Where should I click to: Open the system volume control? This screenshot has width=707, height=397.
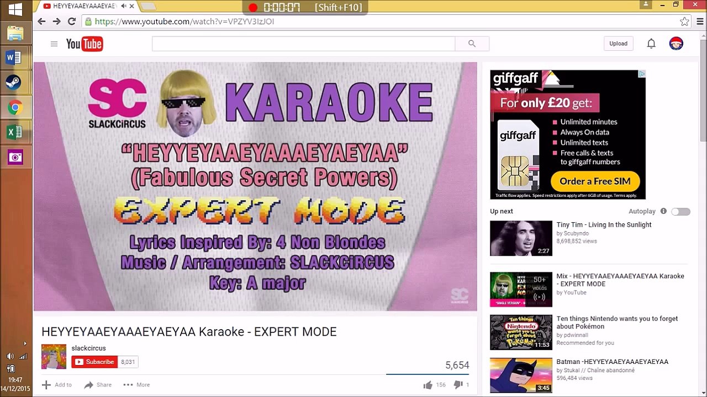tap(10, 356)
